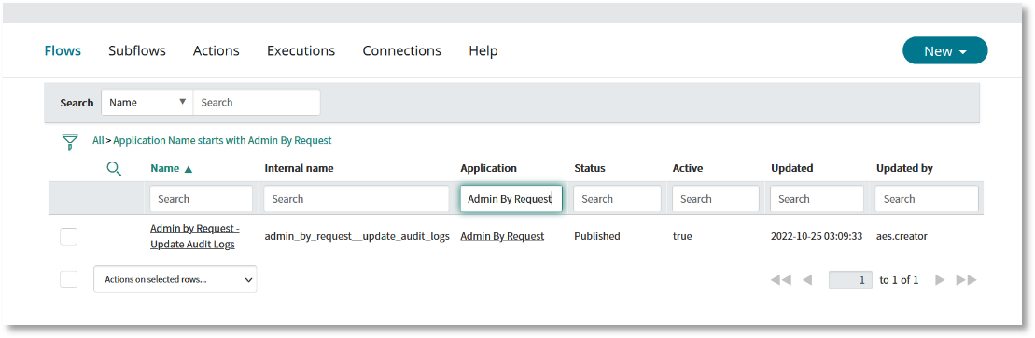This screenshot has height=338, width=1035.
Task: Click the page number input box
Action: 850,280
